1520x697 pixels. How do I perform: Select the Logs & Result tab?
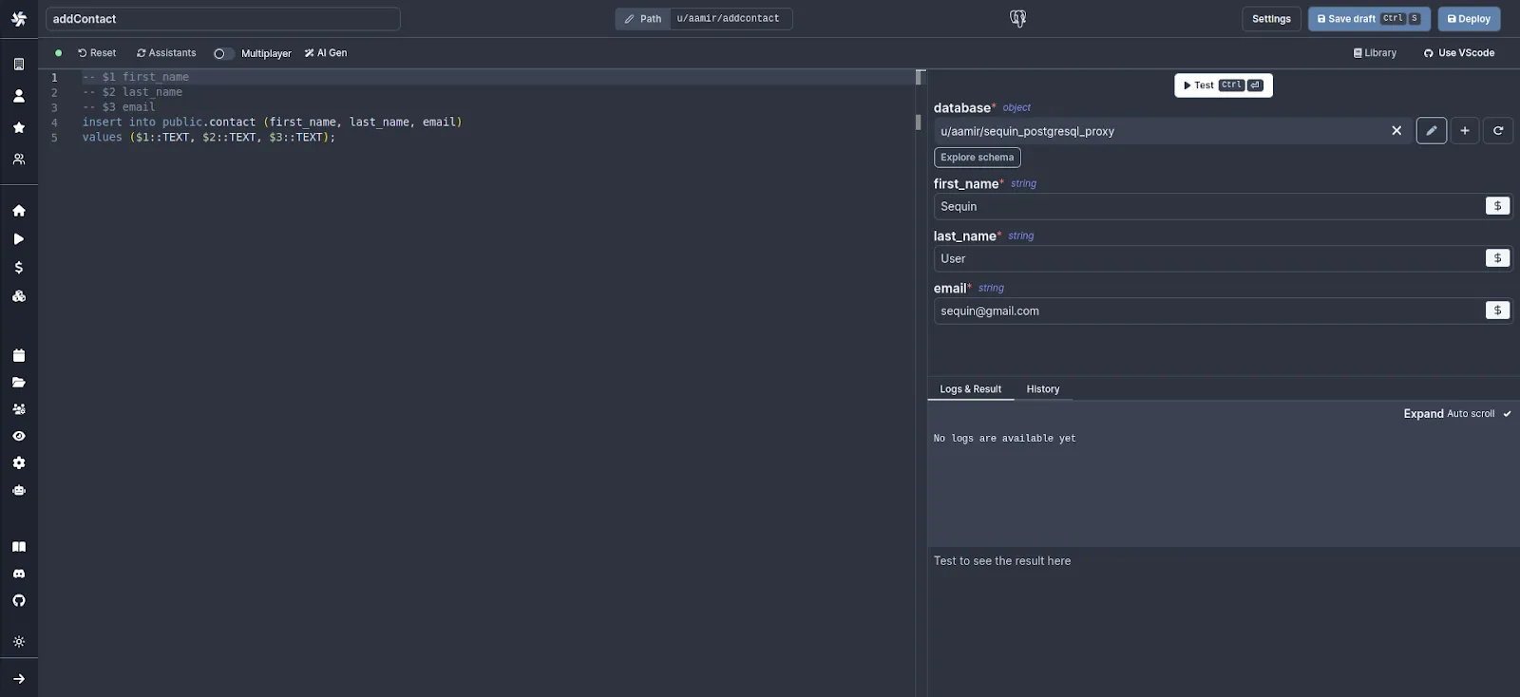[970, 389]
